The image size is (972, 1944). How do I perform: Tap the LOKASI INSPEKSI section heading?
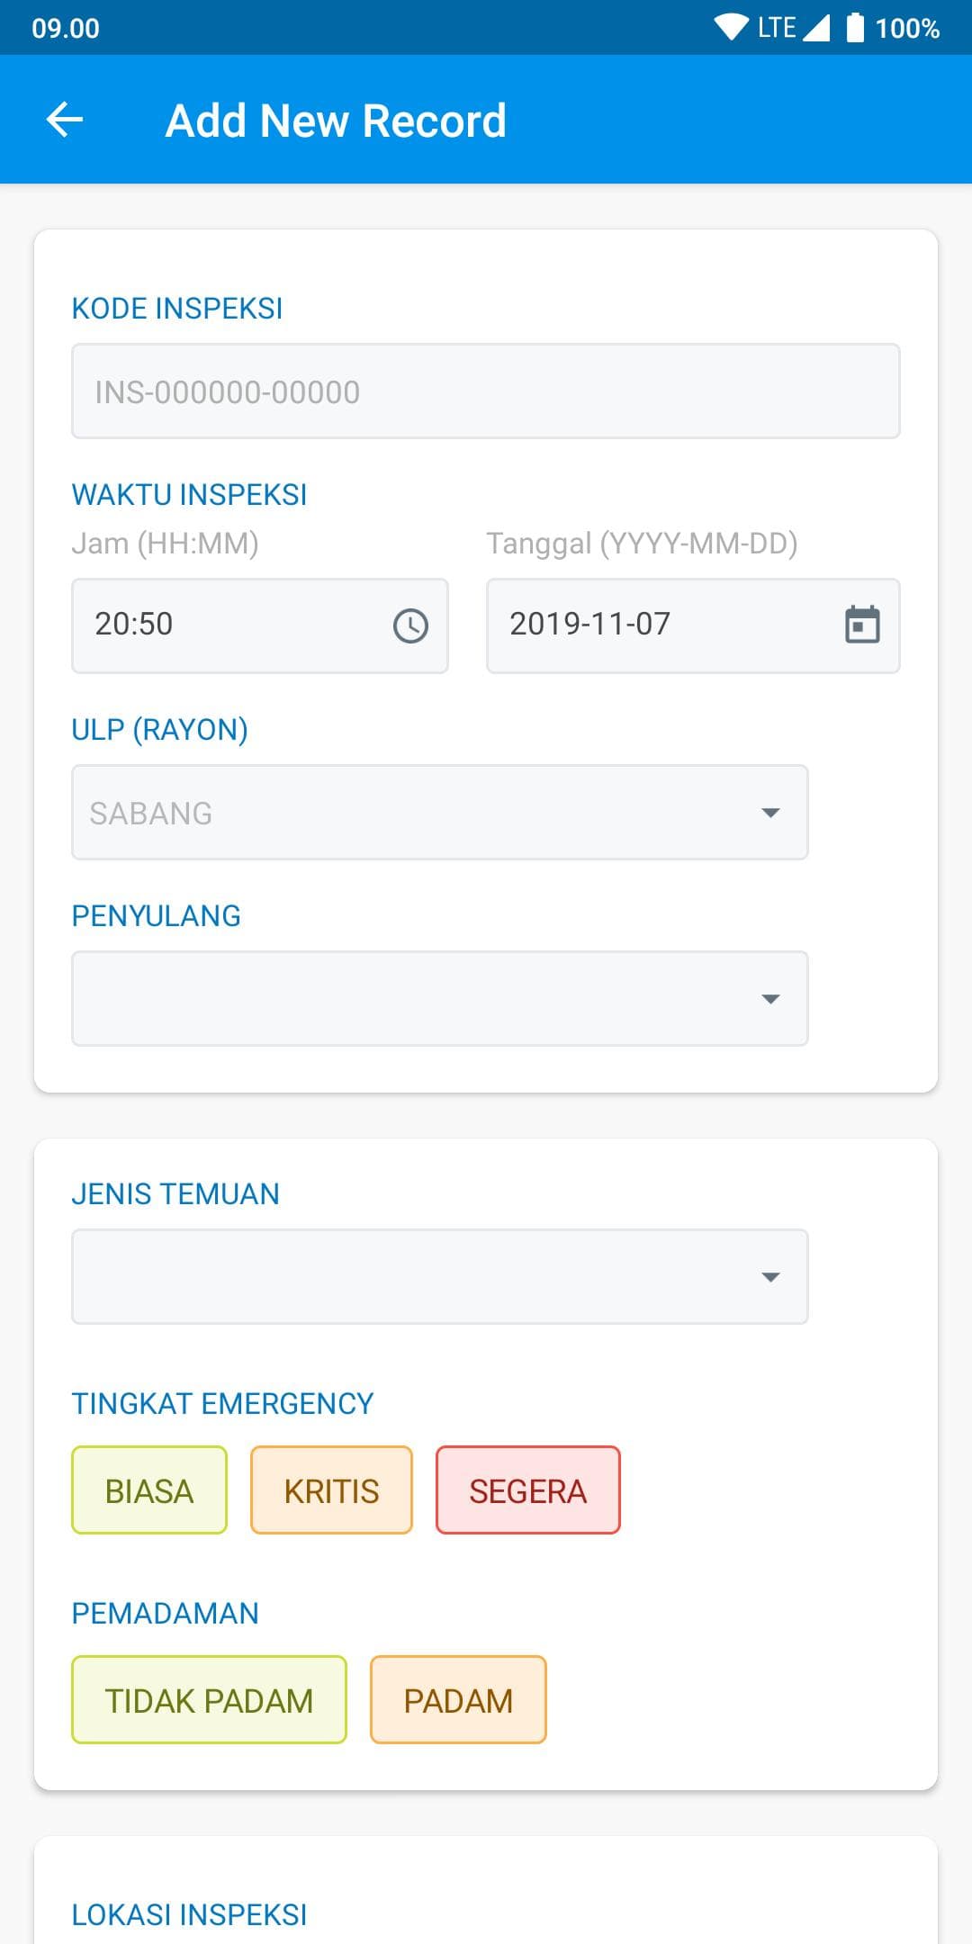189,1914
